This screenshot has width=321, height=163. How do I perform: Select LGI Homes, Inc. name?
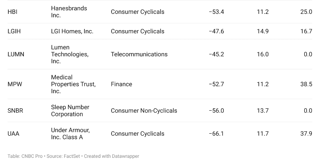(x=72, y=31)
